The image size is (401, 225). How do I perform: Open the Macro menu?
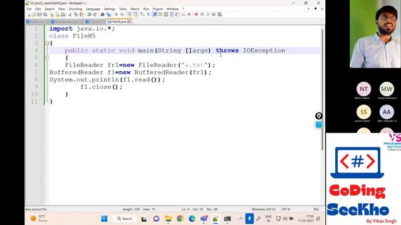click(x=135, y=9)
